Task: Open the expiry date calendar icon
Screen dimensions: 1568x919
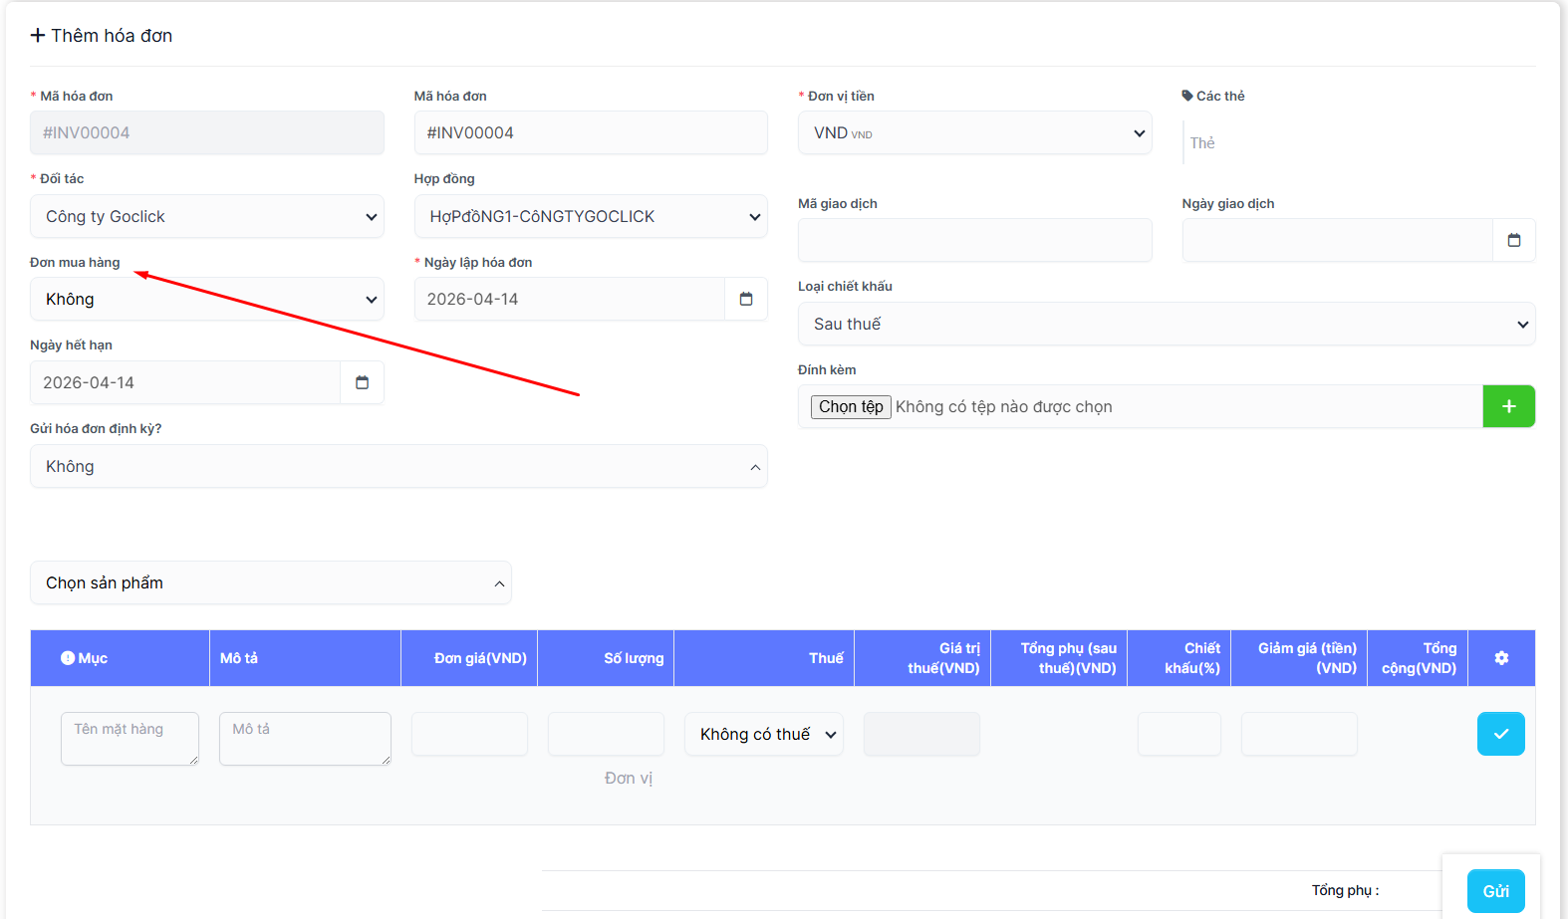Action: tap(362, 382)
